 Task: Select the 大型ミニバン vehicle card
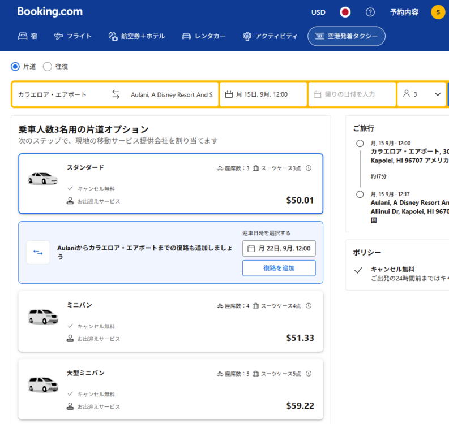170,389
